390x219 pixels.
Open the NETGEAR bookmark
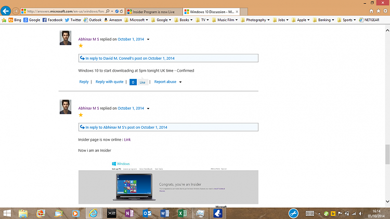(x=369, y=20)
